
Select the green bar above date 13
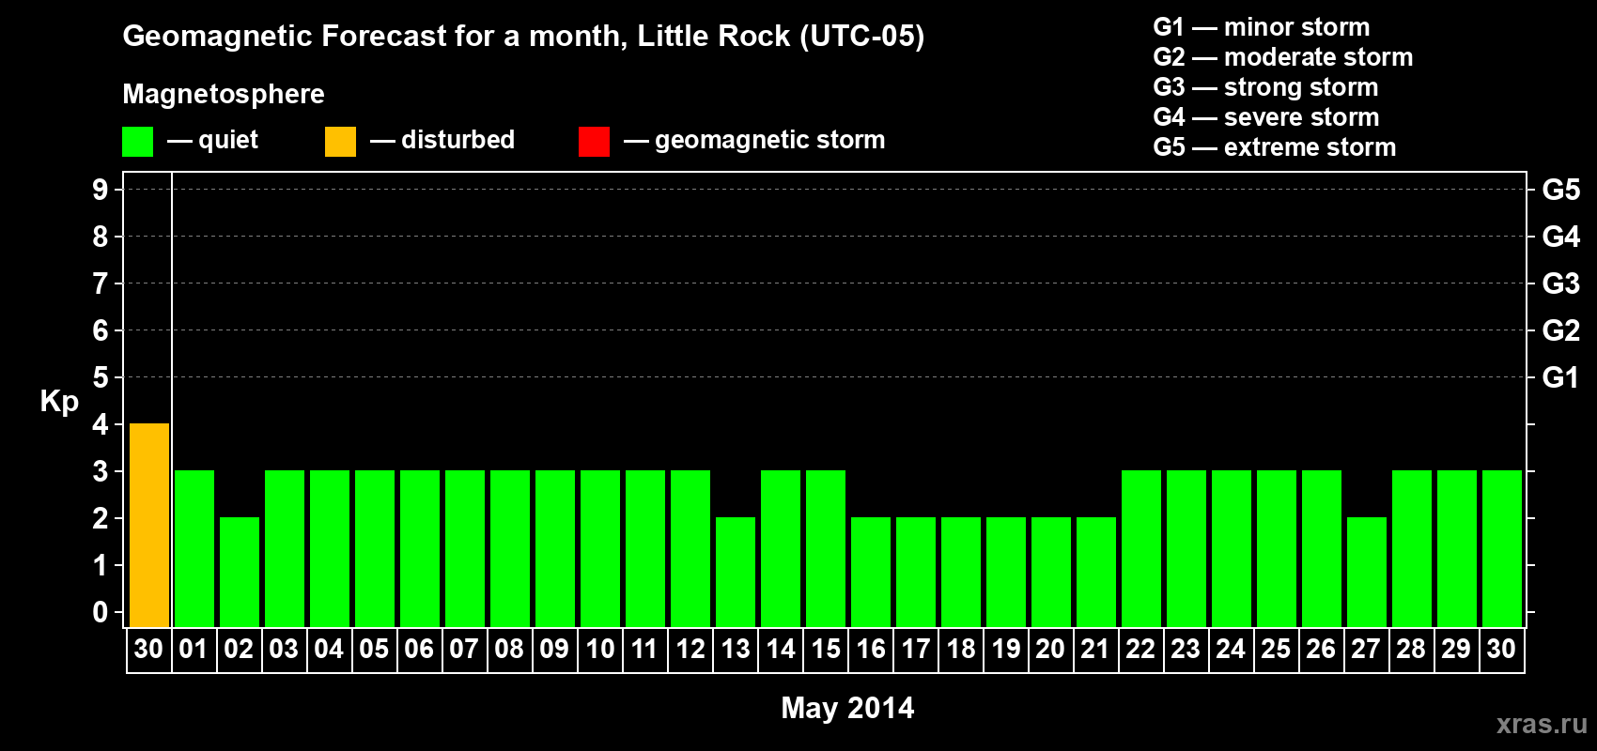736,572
